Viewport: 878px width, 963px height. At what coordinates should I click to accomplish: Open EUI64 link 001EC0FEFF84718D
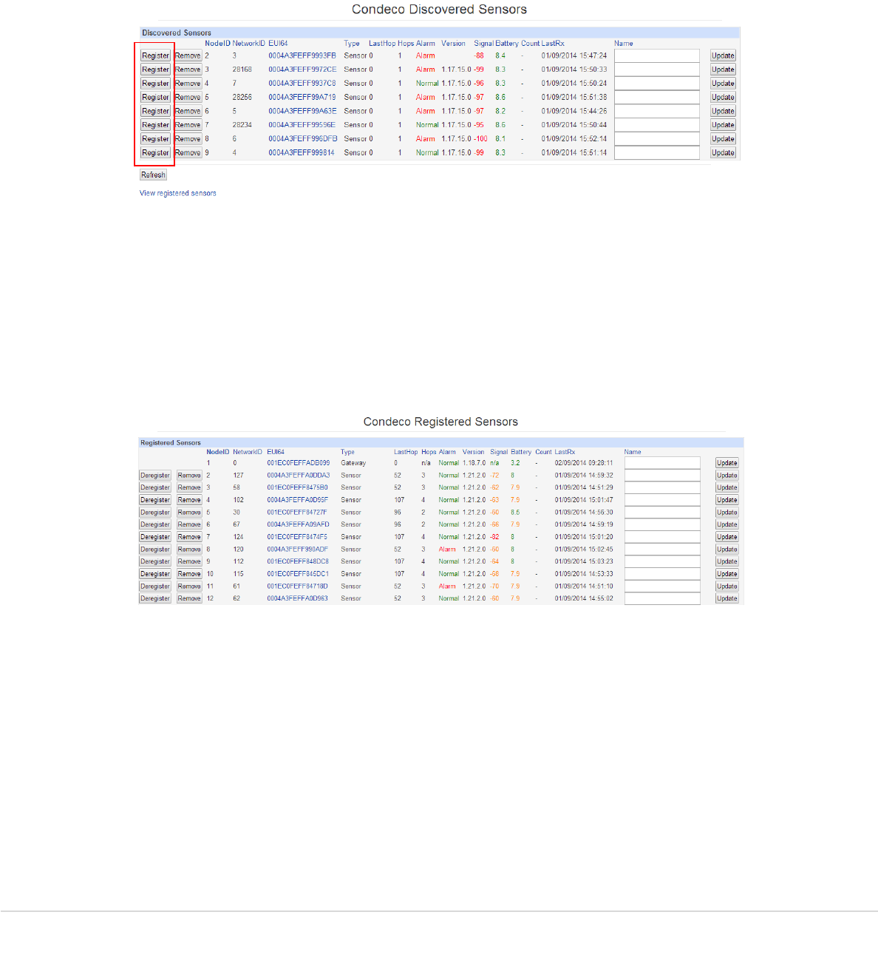(298, 587)
